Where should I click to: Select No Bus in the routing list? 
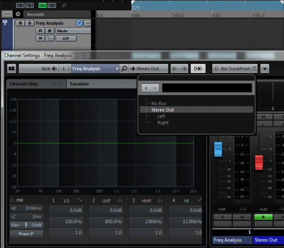pos(159,103)
